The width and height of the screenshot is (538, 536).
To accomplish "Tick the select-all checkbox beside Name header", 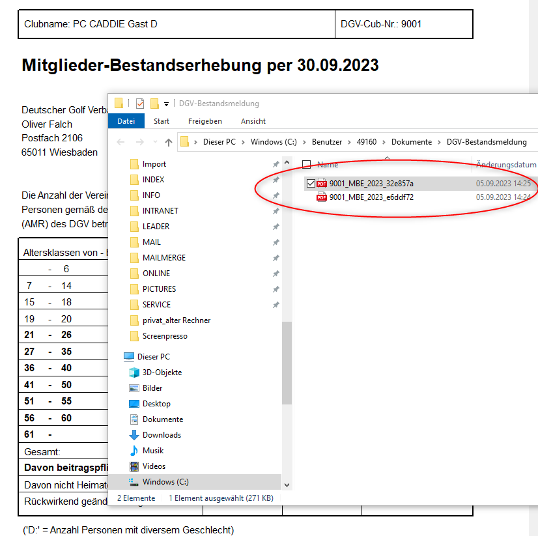I will (306, 165).
